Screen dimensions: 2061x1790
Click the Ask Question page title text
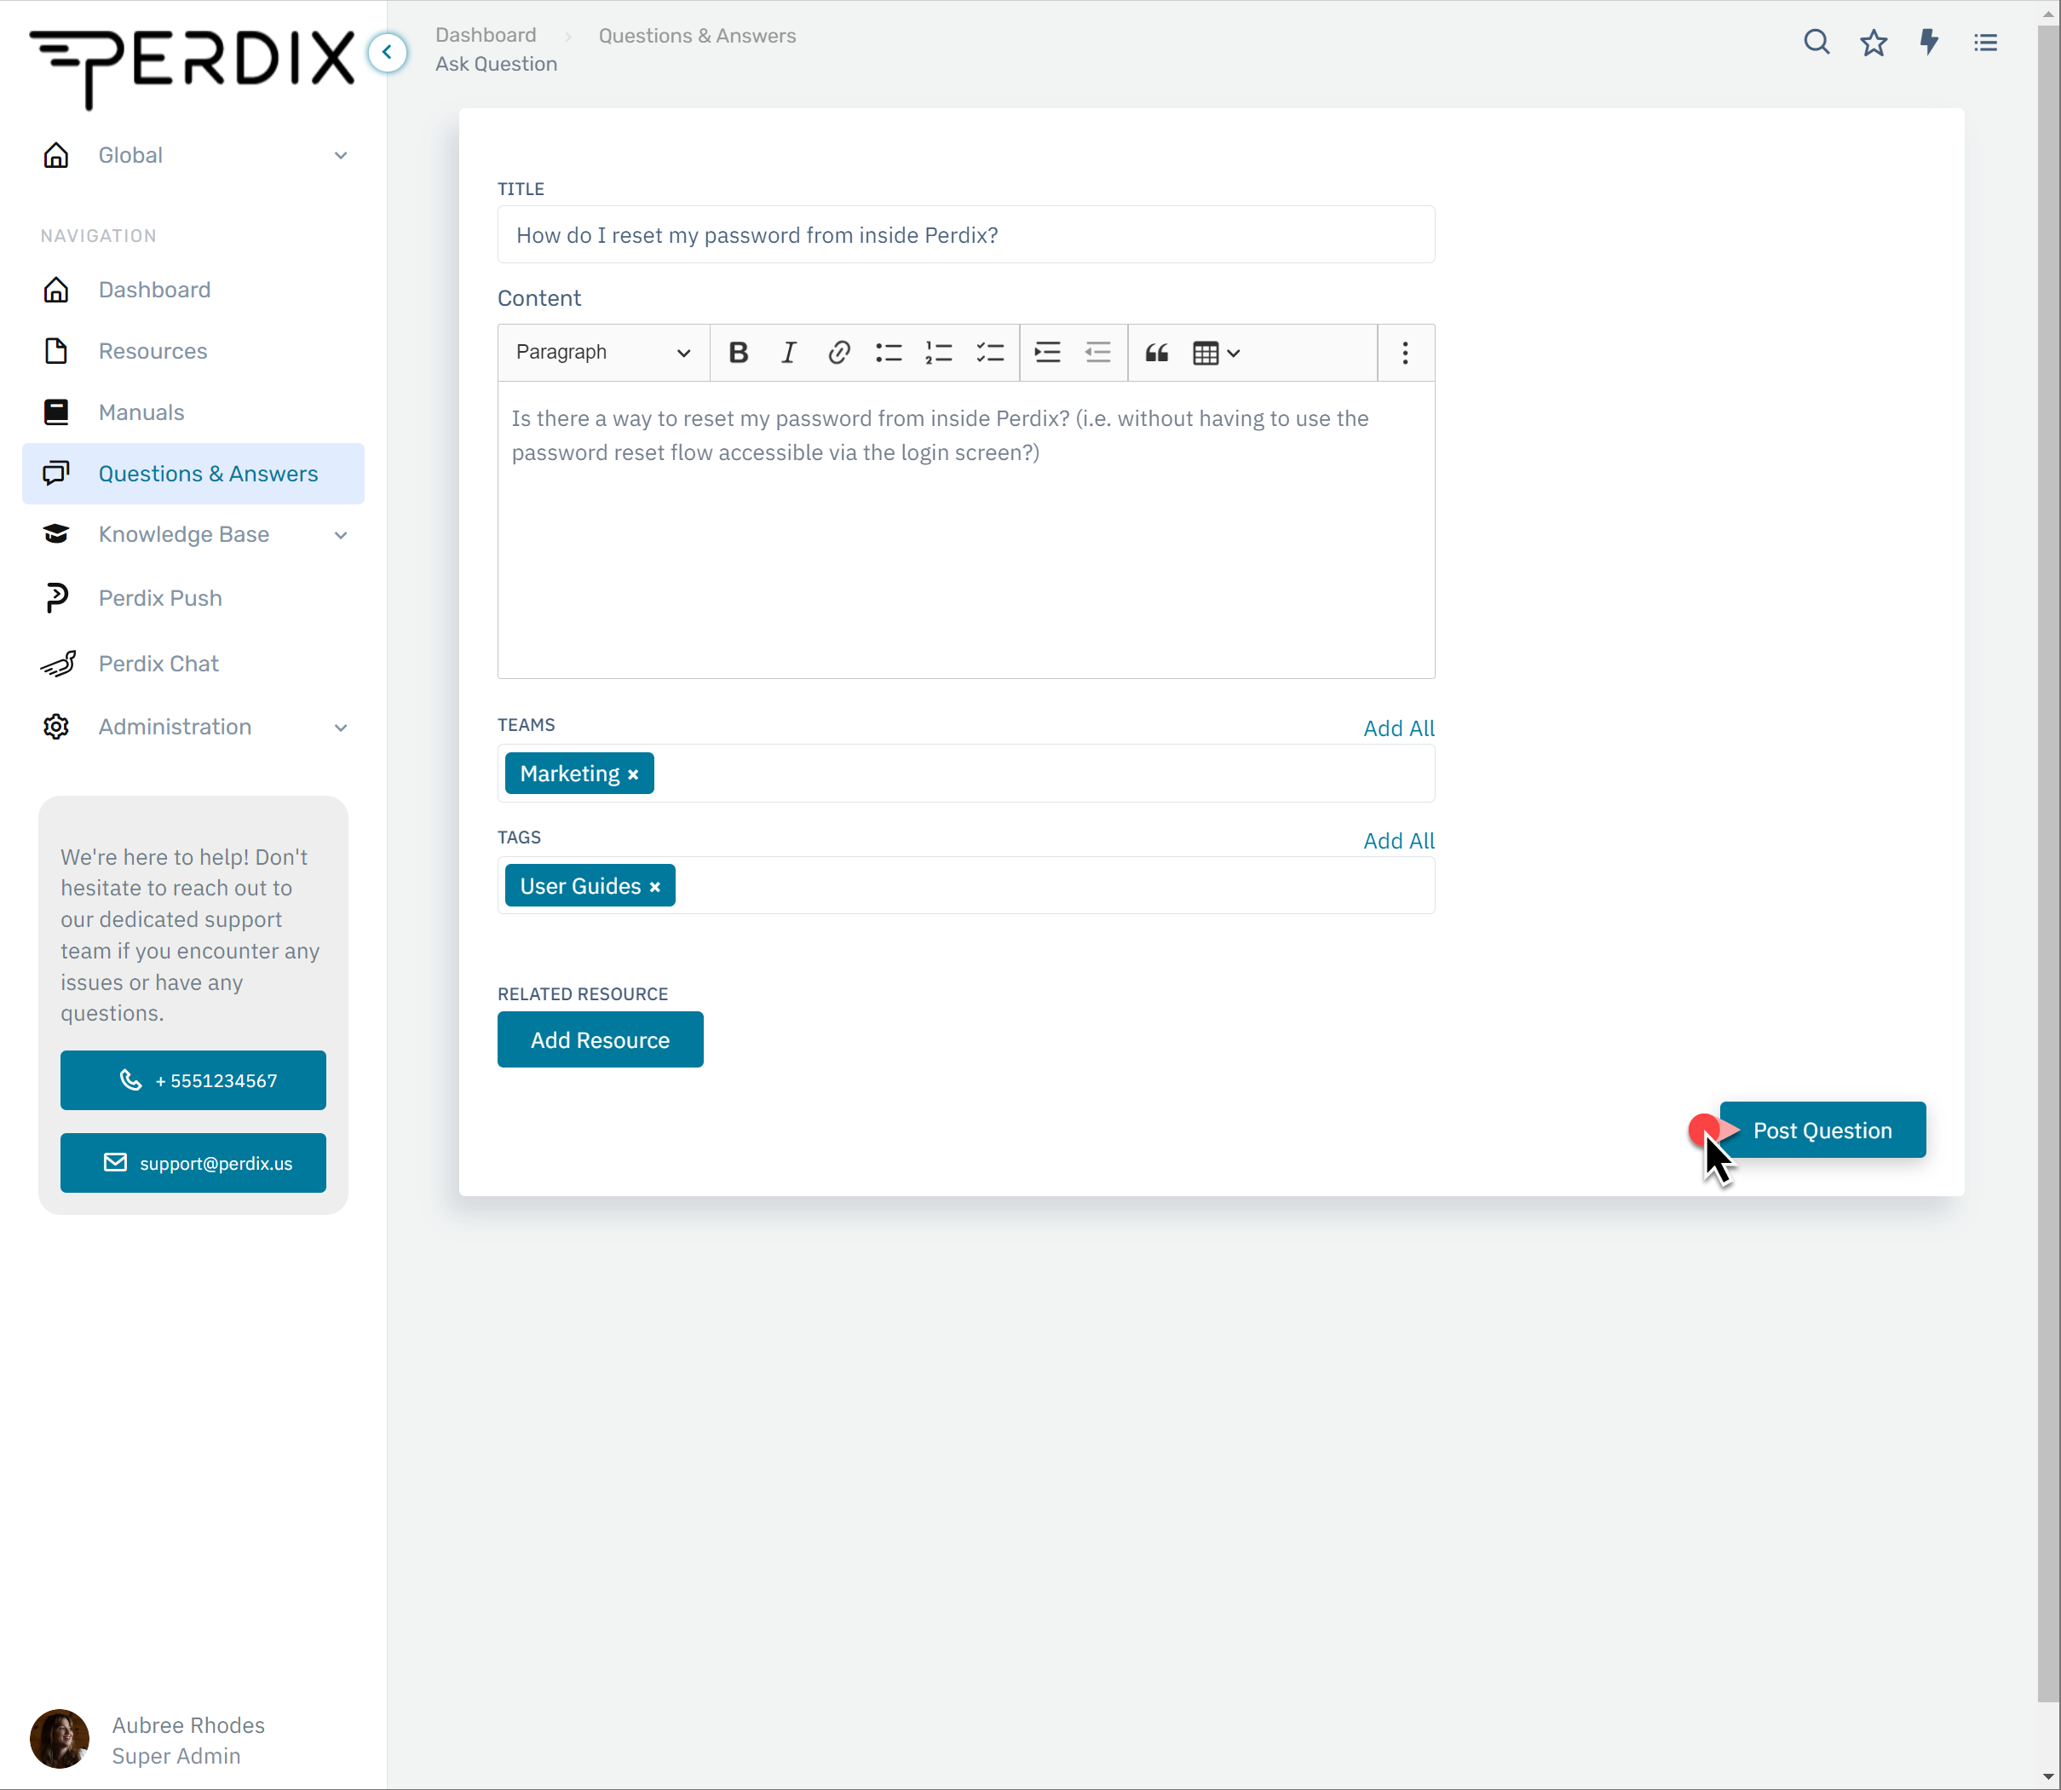pyautogui.click(x=497, y=64)
